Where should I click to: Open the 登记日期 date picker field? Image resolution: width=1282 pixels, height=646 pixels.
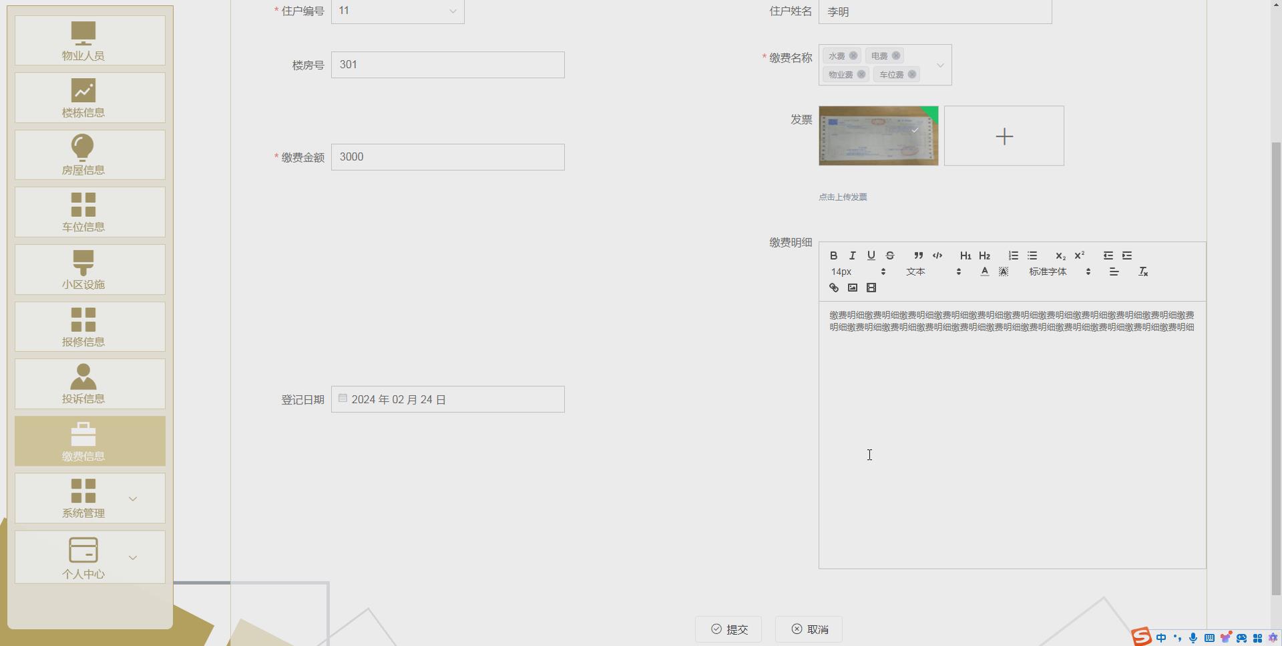click(448, 399)
